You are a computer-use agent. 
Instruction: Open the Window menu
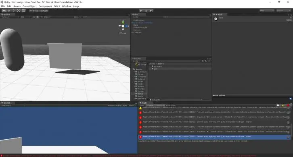pyautogui.click(x=67, y=6)
